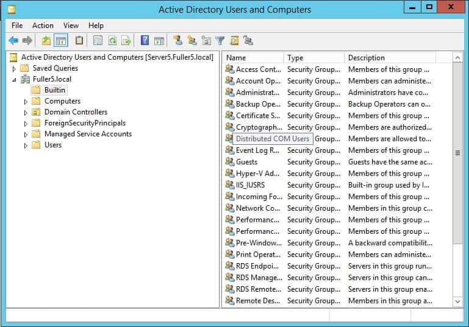Image resolution: width=469 pixels, height=327 pixels.
Task: Select the Hyper-V Ad... group name
Action: (x=257, y=173)
